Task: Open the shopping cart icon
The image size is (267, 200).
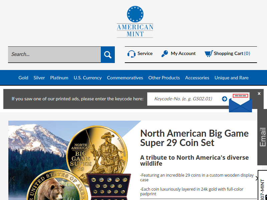Action: pyautogui.click(x=209, y=54)
